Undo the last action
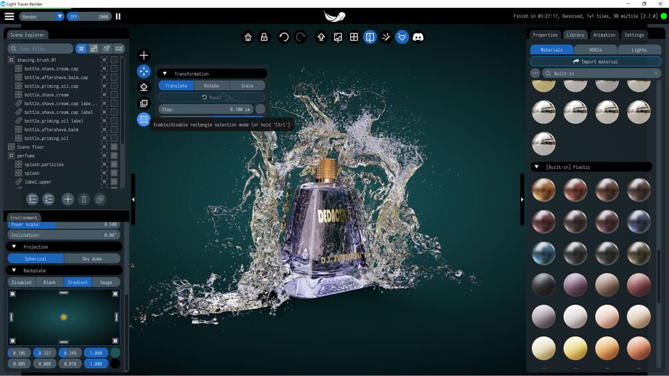This screenshot has width=669, height=376. pyautogui.click(x=284, y=37)
